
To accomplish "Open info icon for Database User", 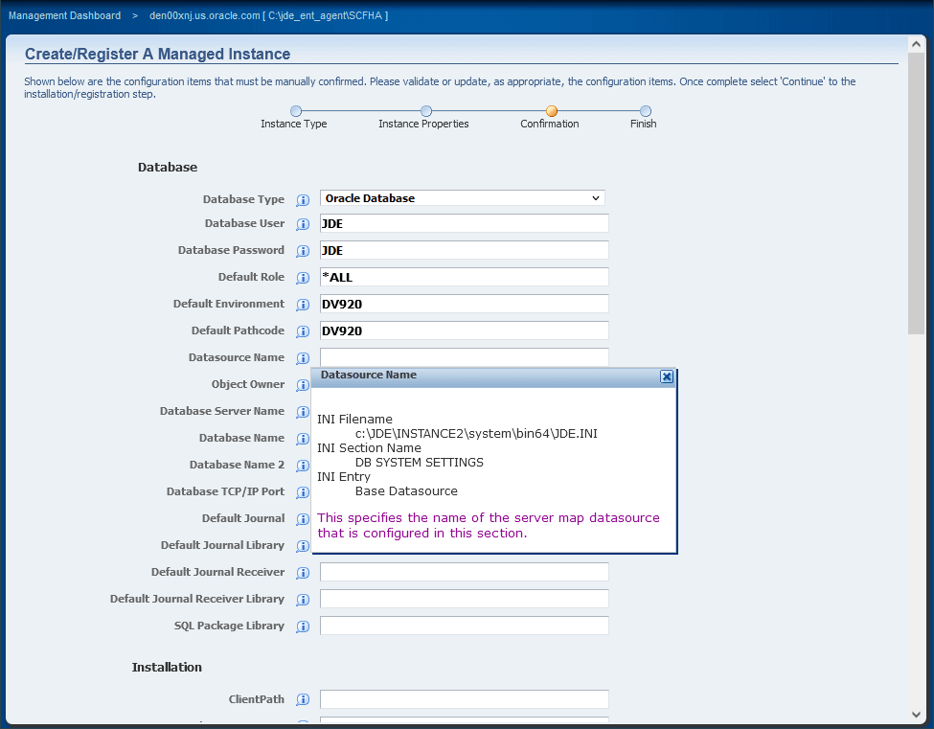I will click(303, 224).
